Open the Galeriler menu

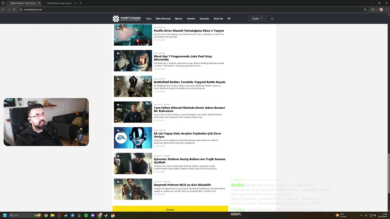191,19
